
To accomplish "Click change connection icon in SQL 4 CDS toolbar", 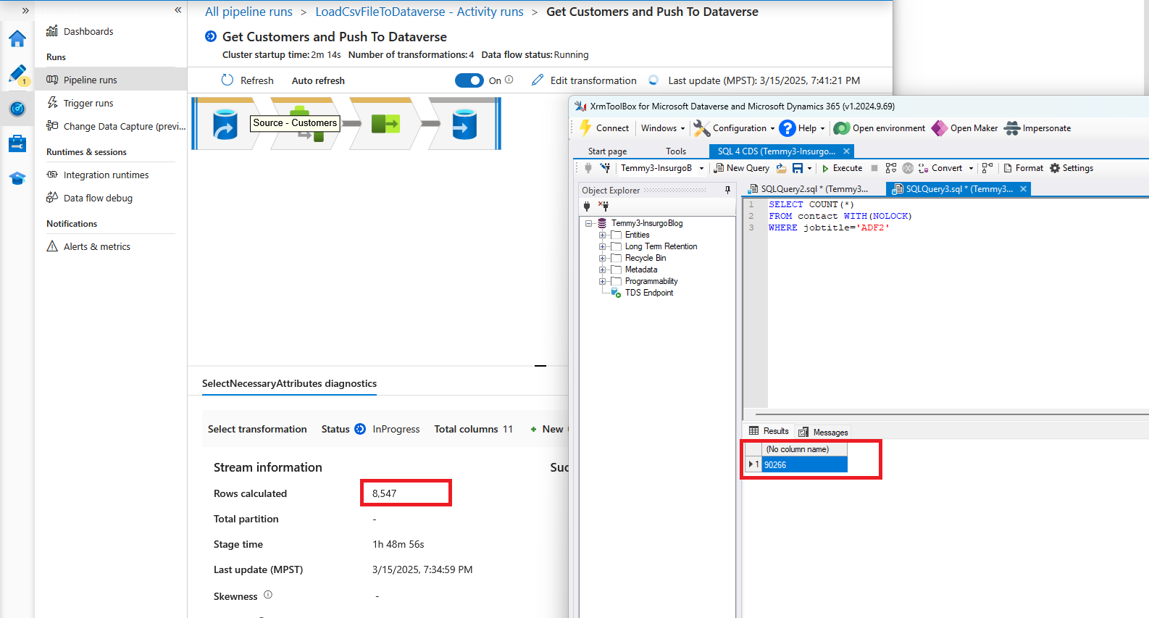I will click(x=605, y=168).
